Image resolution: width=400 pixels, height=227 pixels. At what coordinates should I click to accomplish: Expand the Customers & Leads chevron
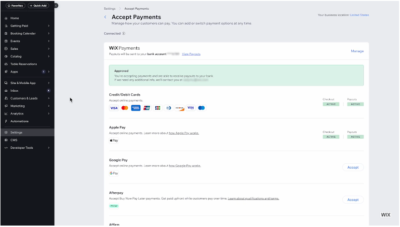(49, 99)
